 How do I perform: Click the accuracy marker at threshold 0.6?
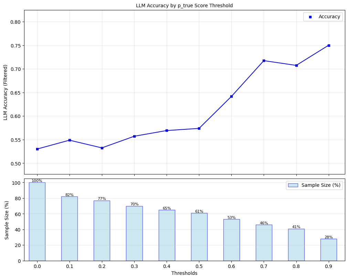click(231, 96)
